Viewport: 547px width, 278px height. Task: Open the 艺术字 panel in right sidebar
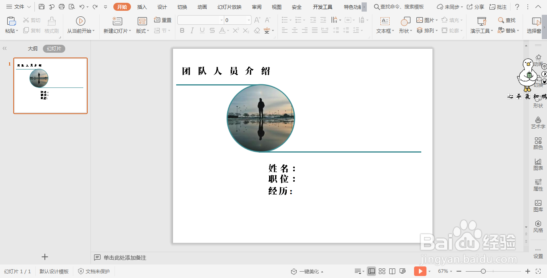538,123
